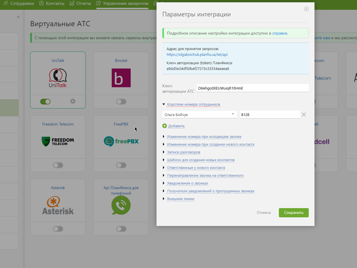Expand Изменение номера при исходящем звонке
The width and height of the screenshot is (357, 268).
tap(204, 137)
